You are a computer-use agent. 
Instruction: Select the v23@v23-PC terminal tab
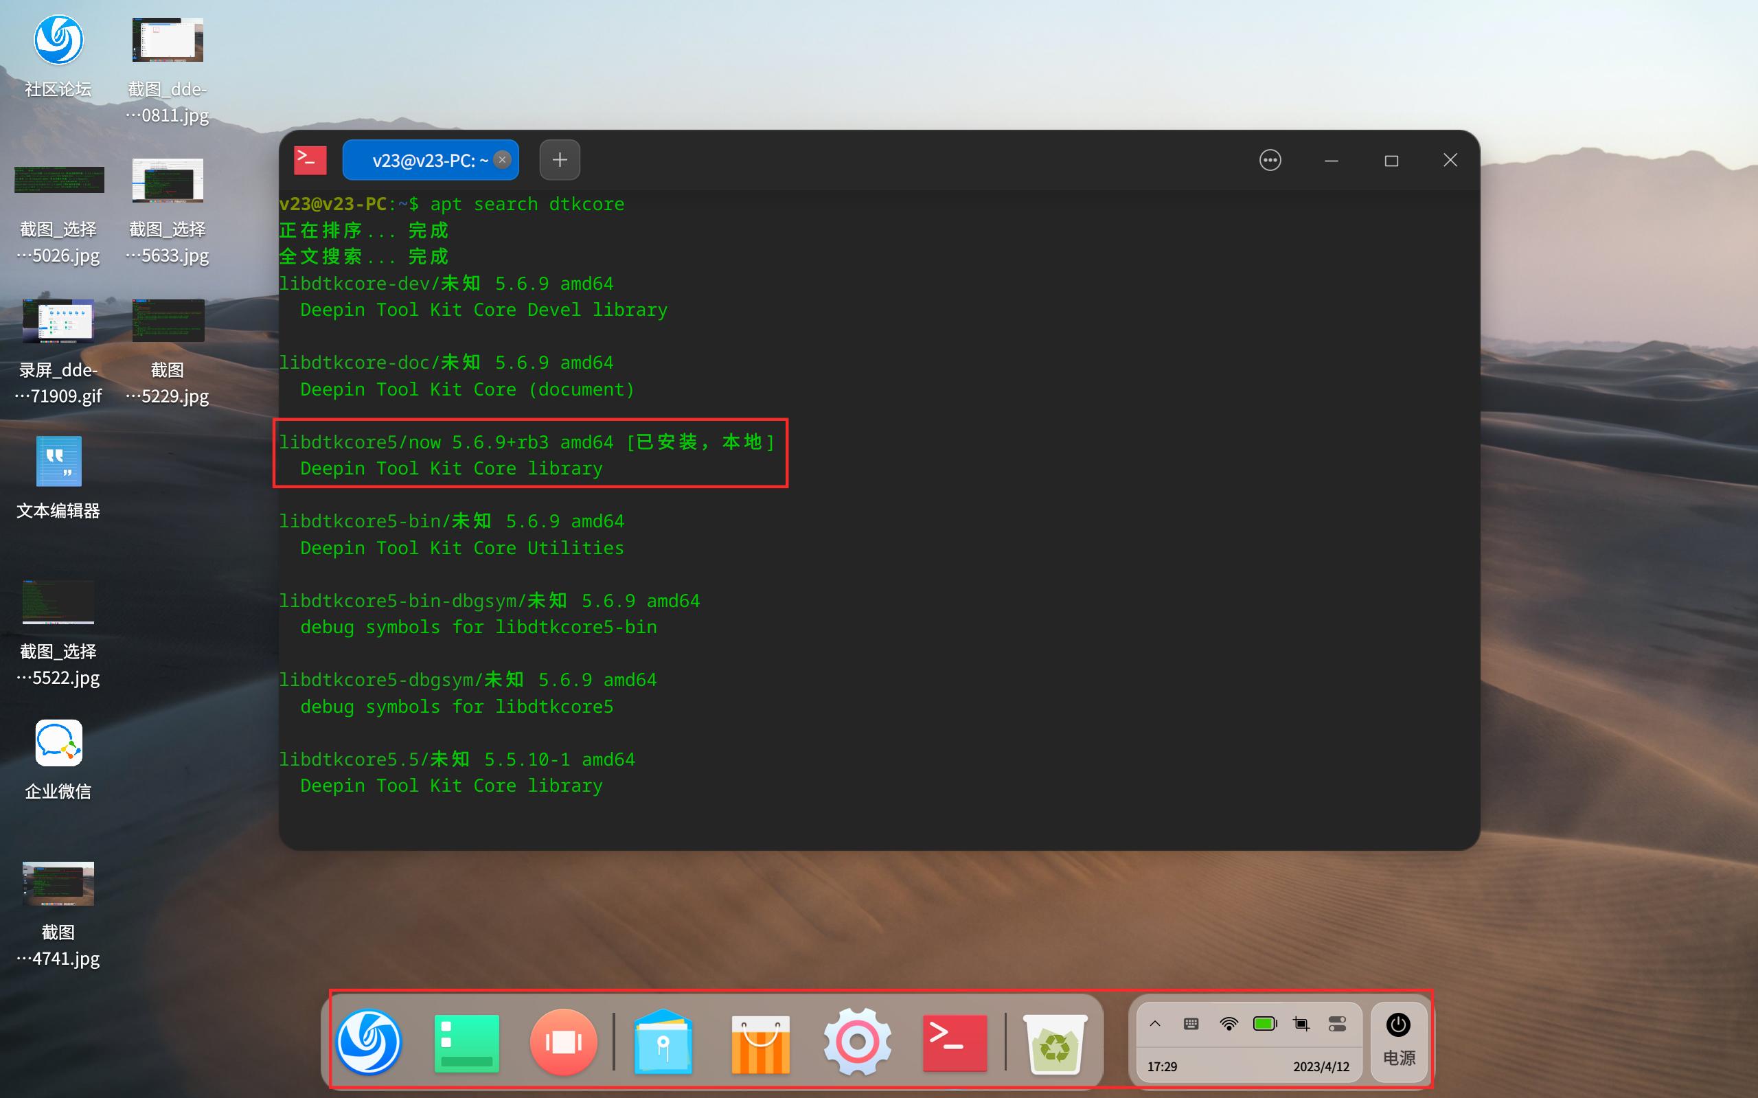(421, 160)
